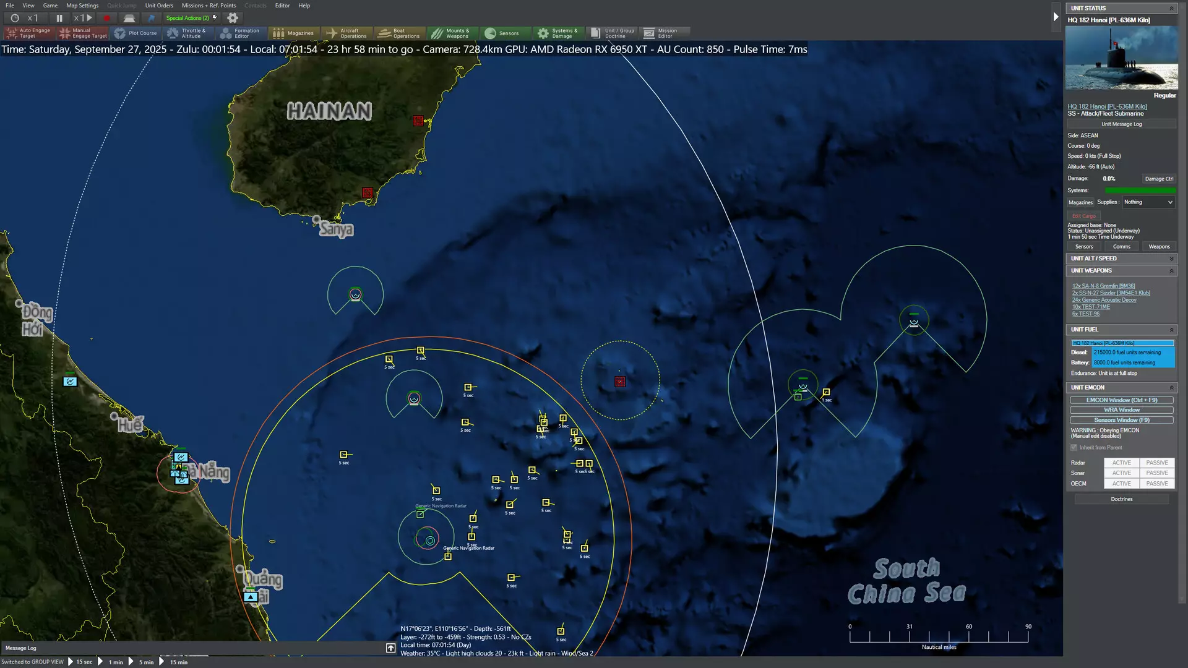Open the Sensors toolbar button
The height and width of the screenshot is (668, 1188).
pyautogui.click(x=505, y=33)
